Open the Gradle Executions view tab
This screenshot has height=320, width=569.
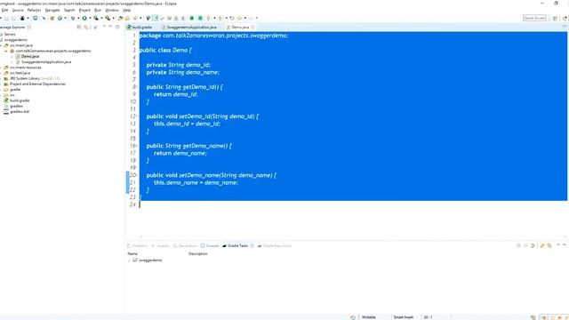click(x=275, y=245)
